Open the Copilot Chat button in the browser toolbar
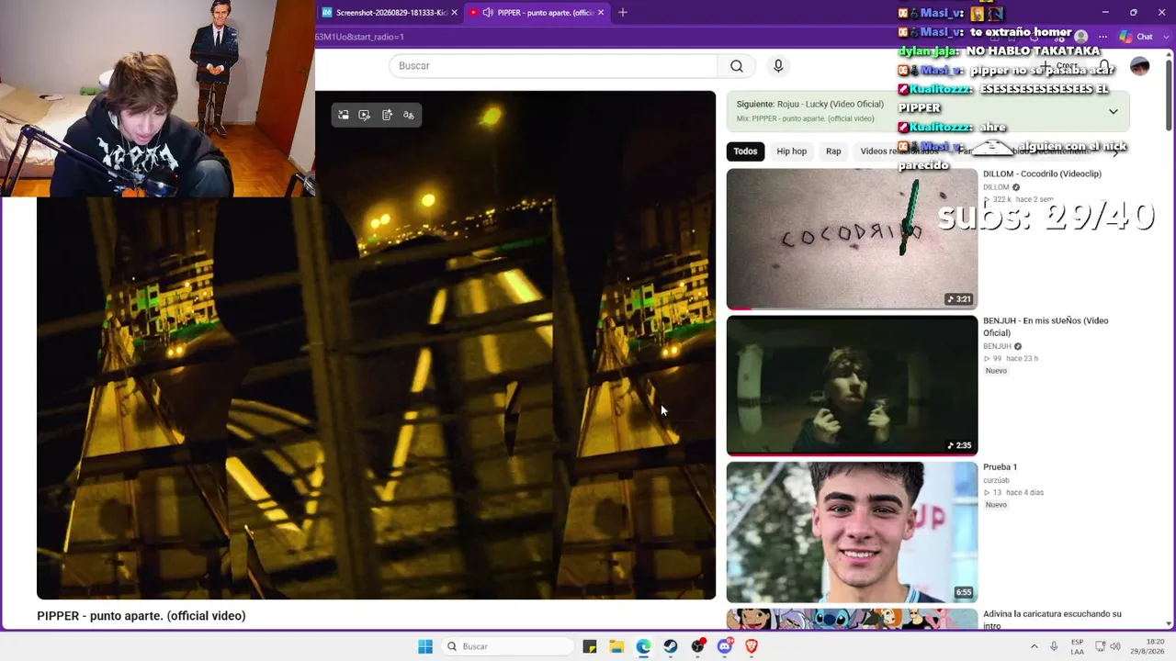Image resolution: width=1176 pixels, height=661 pixels. click(x=1136, y=37)
